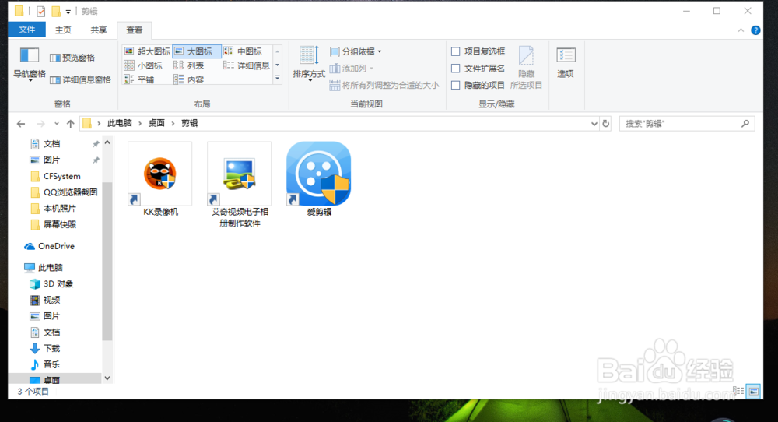Go back with the left arrow

pyautogui.click(x=21, y=124)
